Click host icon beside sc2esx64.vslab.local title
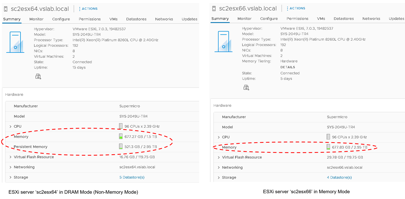Image resolution: width=405 pixels, height=199 pixels. [x=5, y=9]
